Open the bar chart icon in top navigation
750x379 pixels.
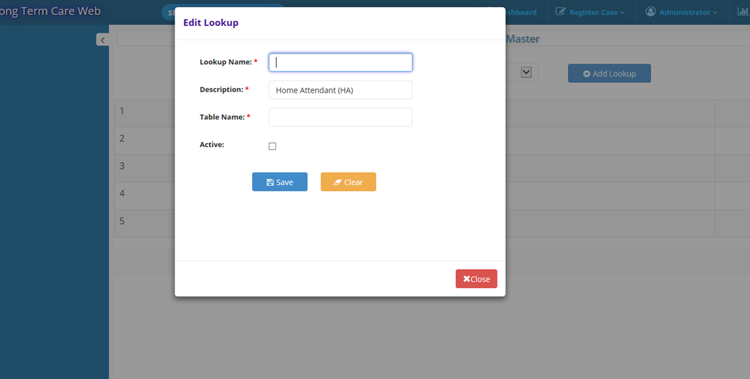(742, 12)
